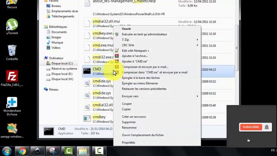The width and height of the screenshot is (277, 156).
Task: Choose Restaurer les versions précédentes
Action: [x=144, y=89]
